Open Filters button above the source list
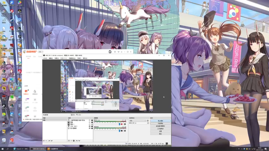This screenshot has height=151, width=269. [x=79, y=115]
